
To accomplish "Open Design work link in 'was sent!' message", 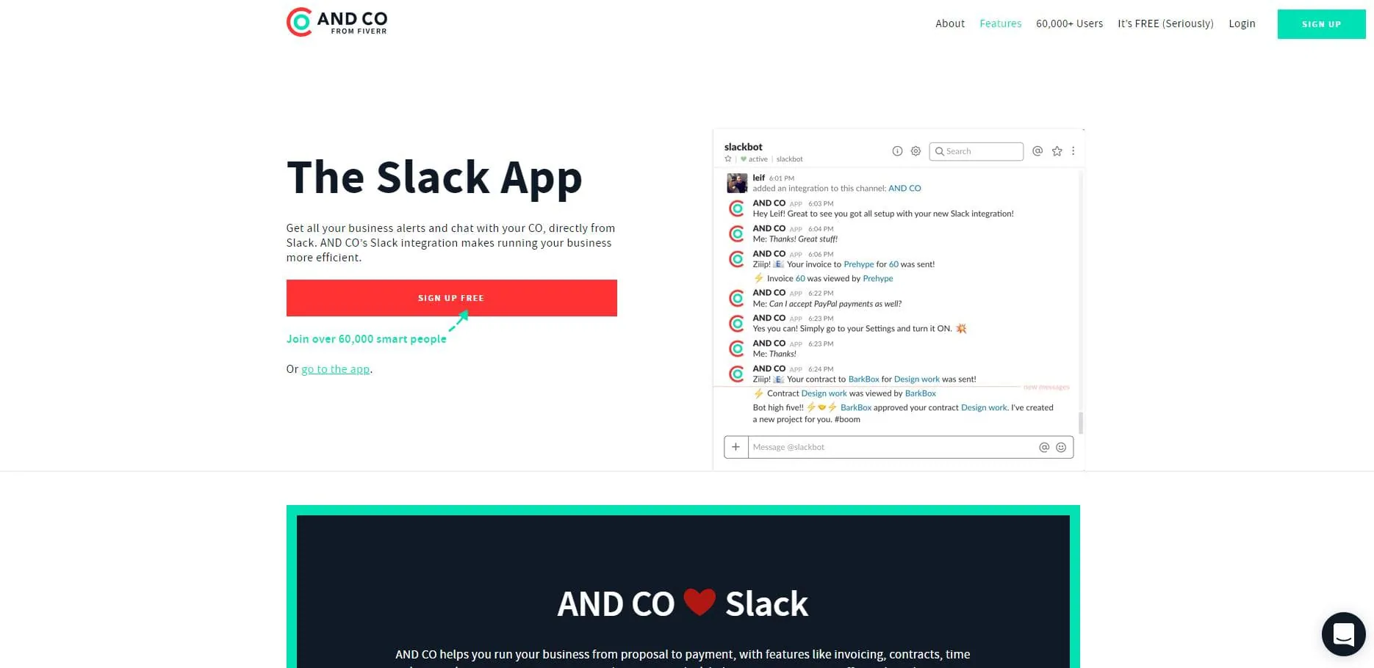I will (x=917, y=380).
